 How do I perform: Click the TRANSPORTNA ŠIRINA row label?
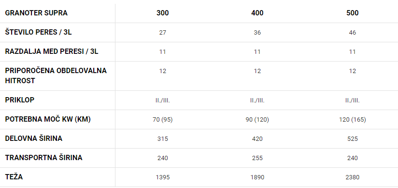(43, 157)
